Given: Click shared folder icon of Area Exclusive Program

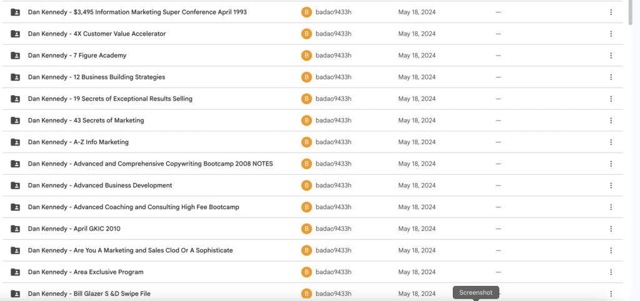Looking at the screenshot, I should click(x=15, y=272).
